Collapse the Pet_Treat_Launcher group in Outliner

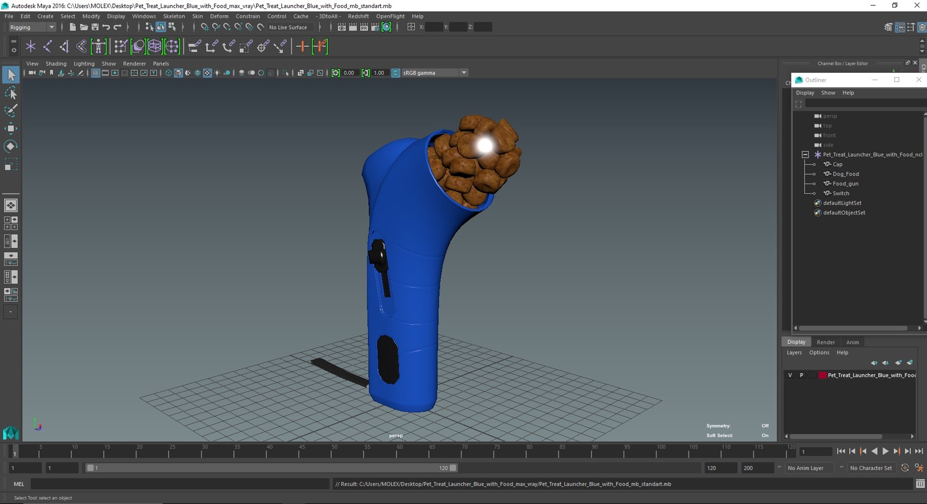click(805, 154)
